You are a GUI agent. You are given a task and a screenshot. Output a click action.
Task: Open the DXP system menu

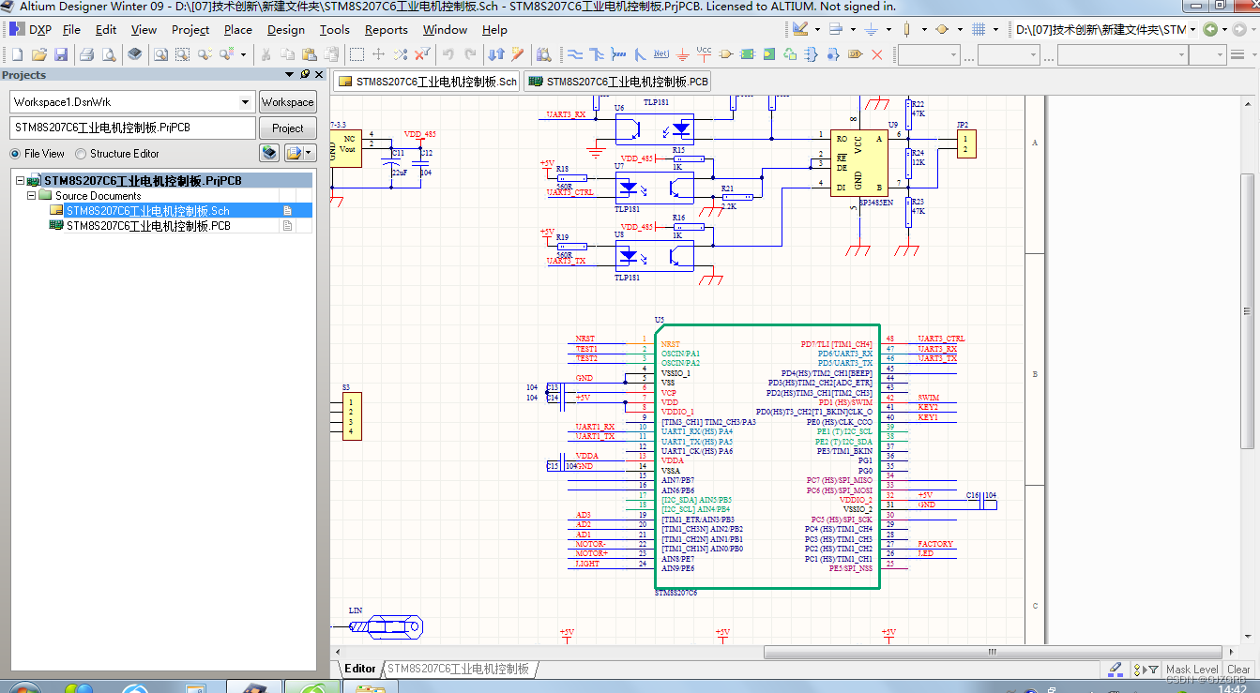31,29
